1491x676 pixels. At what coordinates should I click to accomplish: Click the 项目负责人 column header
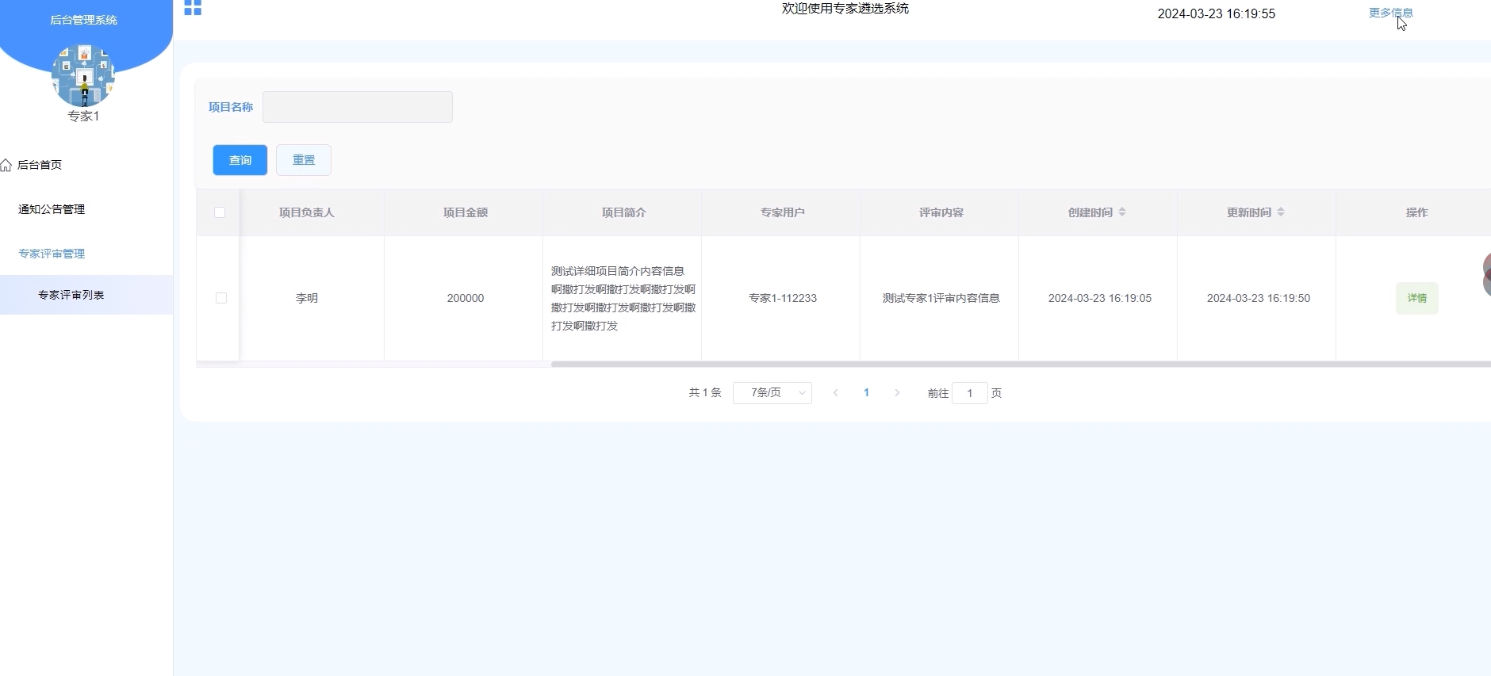[x=307, y=212]
